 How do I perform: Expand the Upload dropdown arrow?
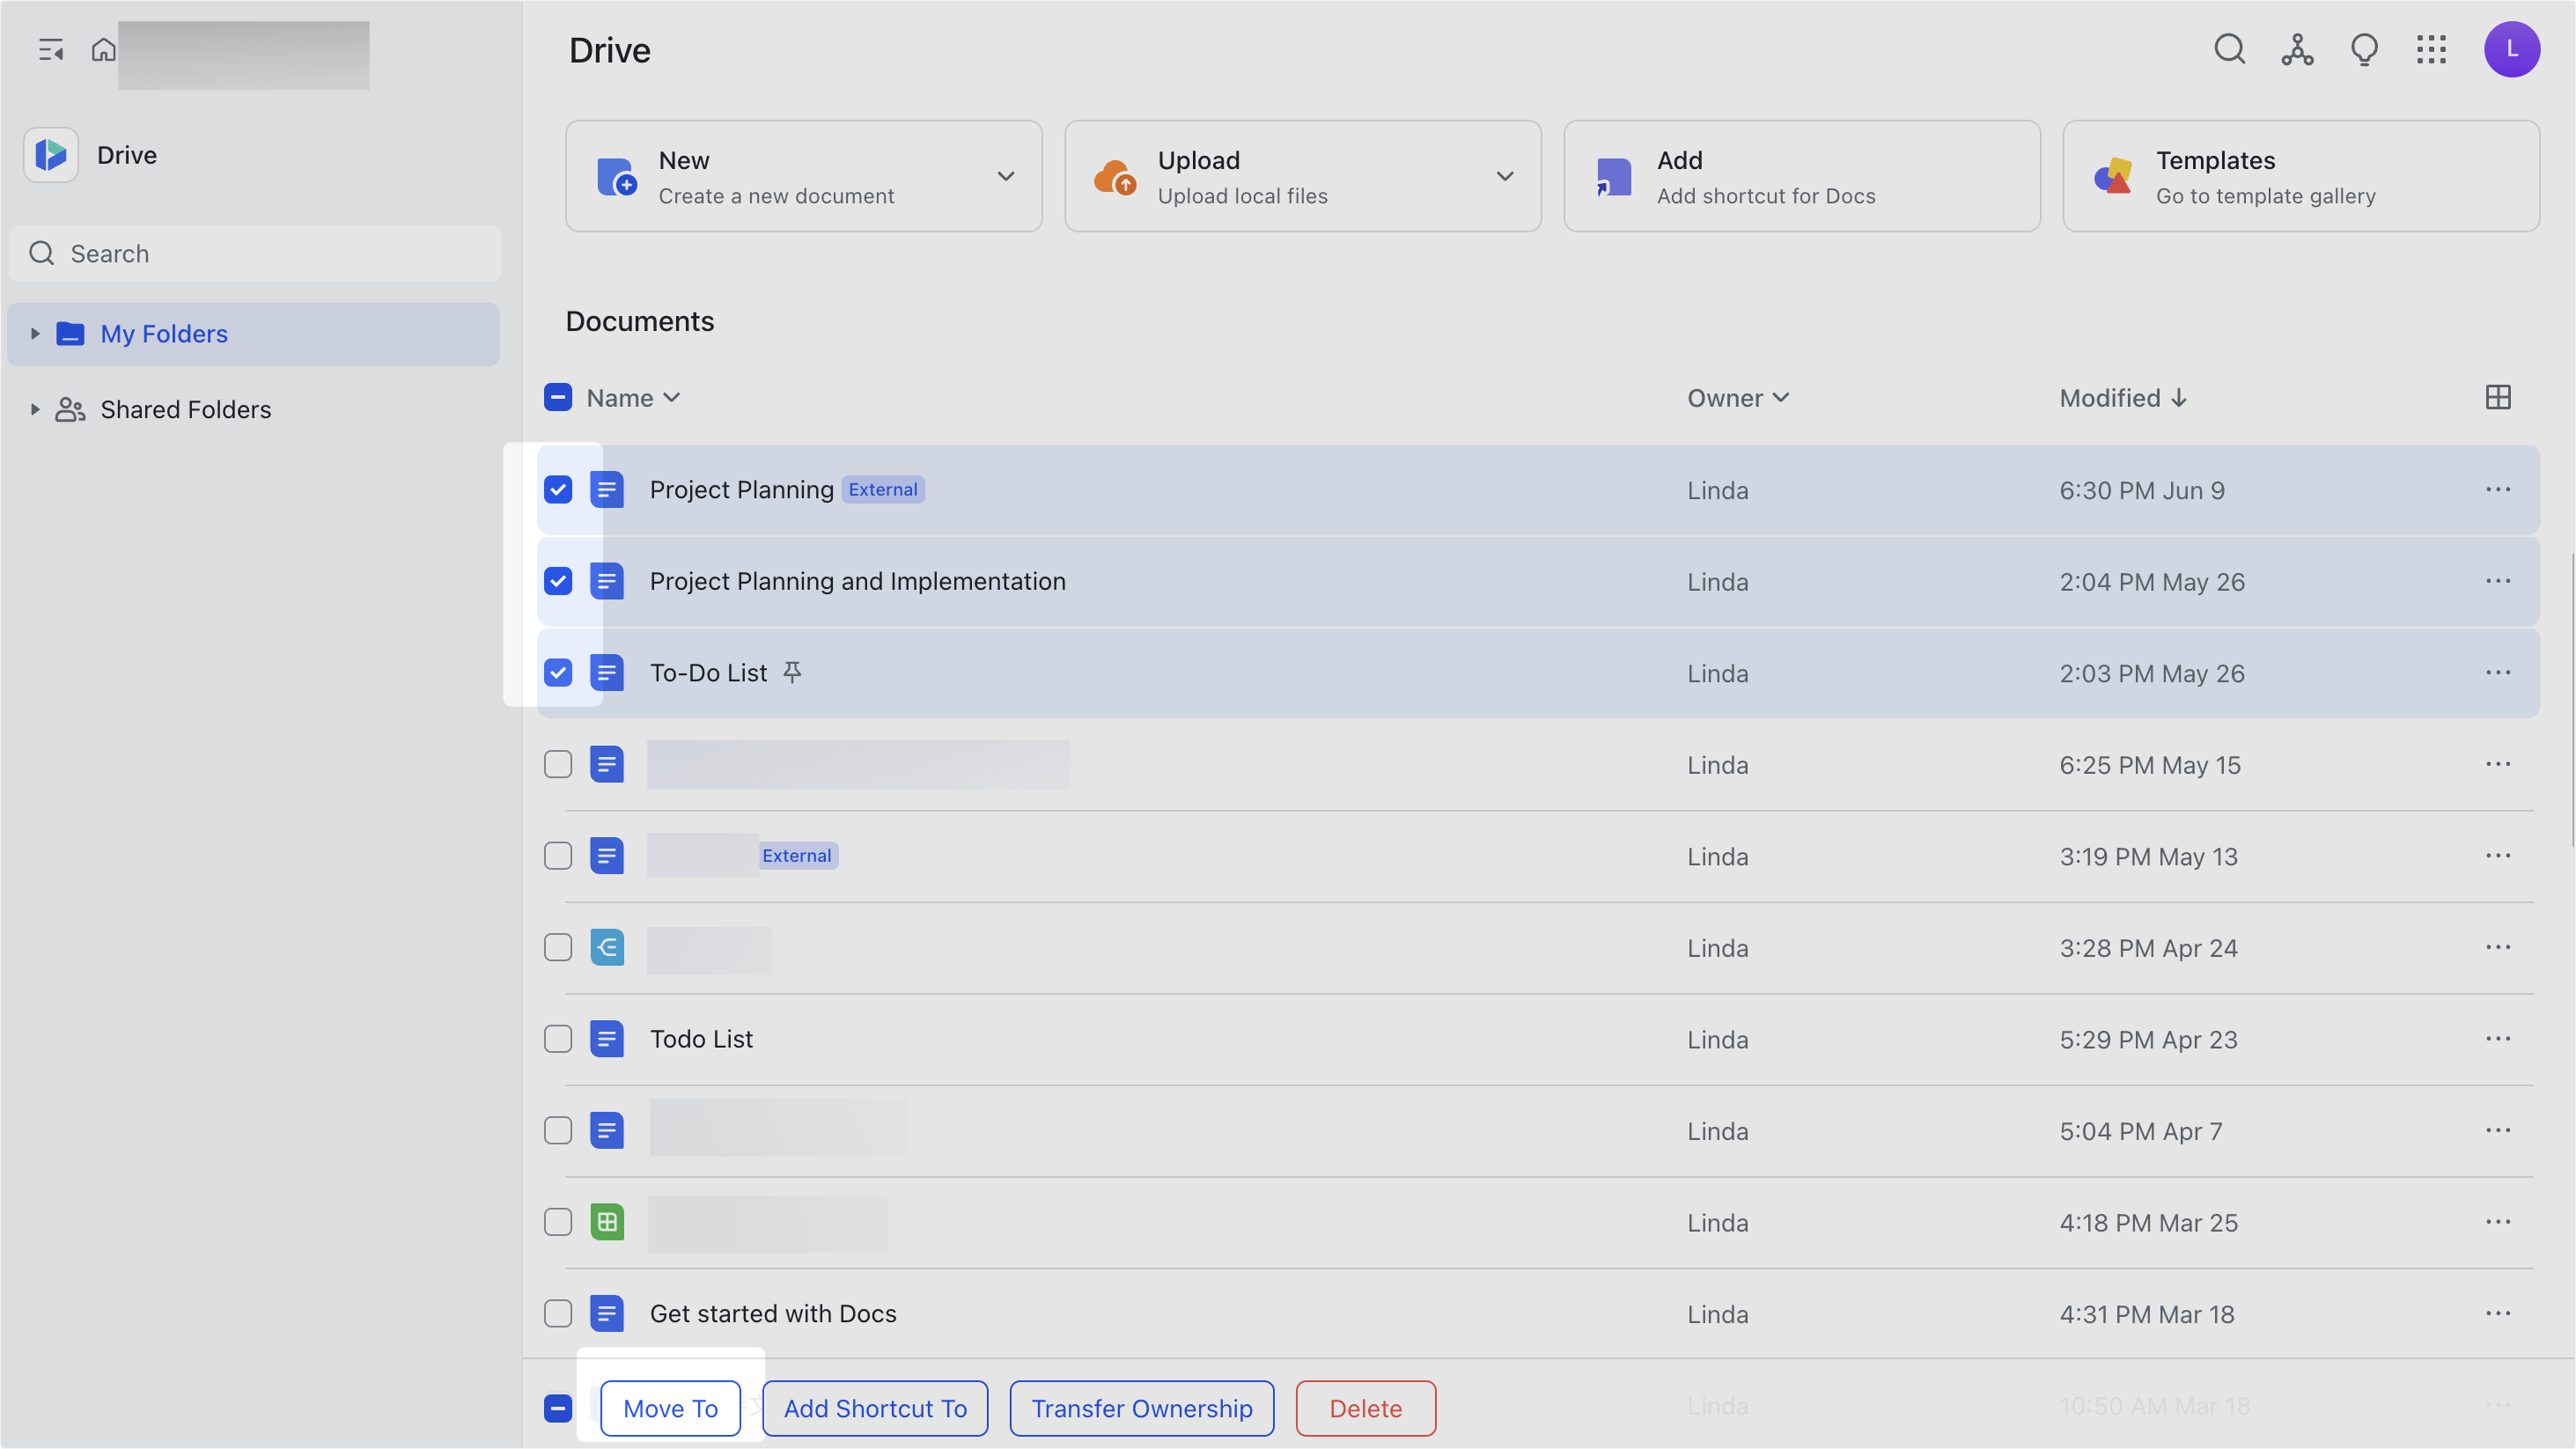1505,176
